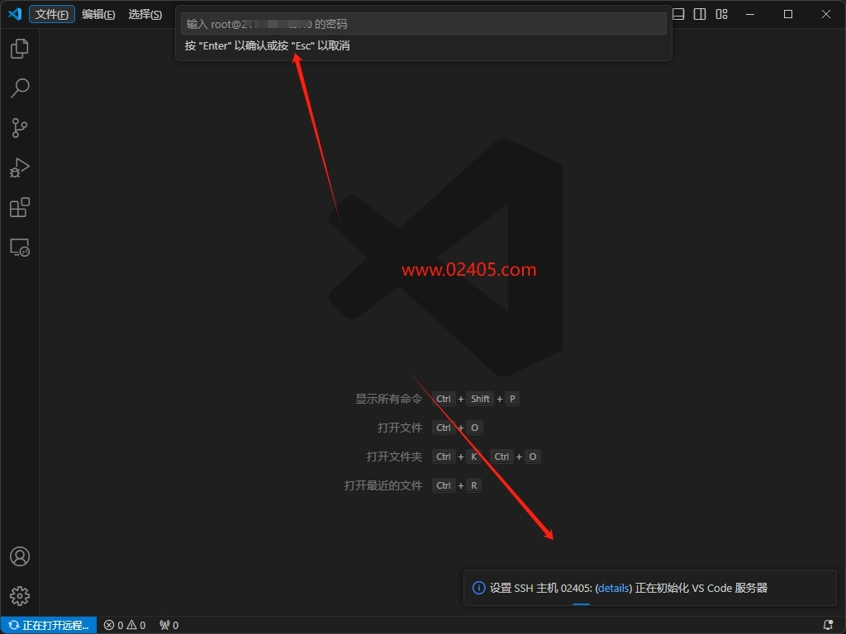Click the 显示所有命令 shortcut hint
The image size is (846, 634).
[388, 399]
